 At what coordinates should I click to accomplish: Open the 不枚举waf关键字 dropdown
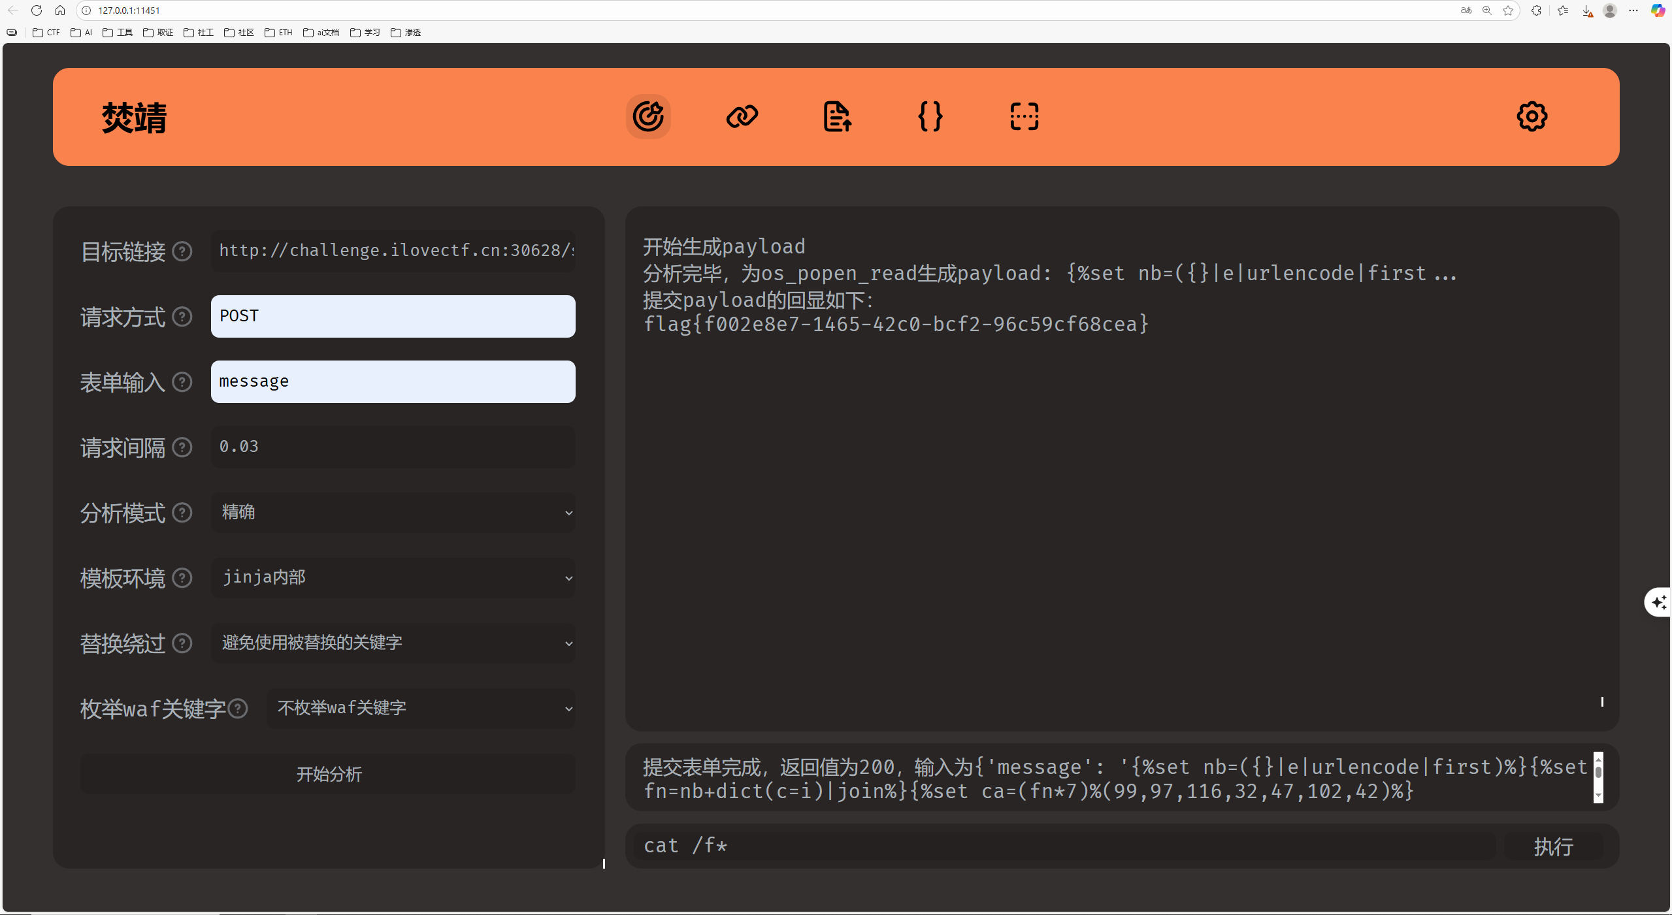tap(421, 709)
